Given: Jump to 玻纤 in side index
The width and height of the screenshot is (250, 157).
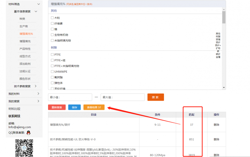Looking at the screenshot, I should [x=218, y=42].
